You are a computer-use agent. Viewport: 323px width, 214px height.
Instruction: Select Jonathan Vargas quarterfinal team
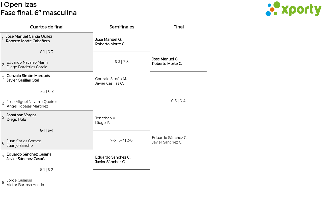21,117
